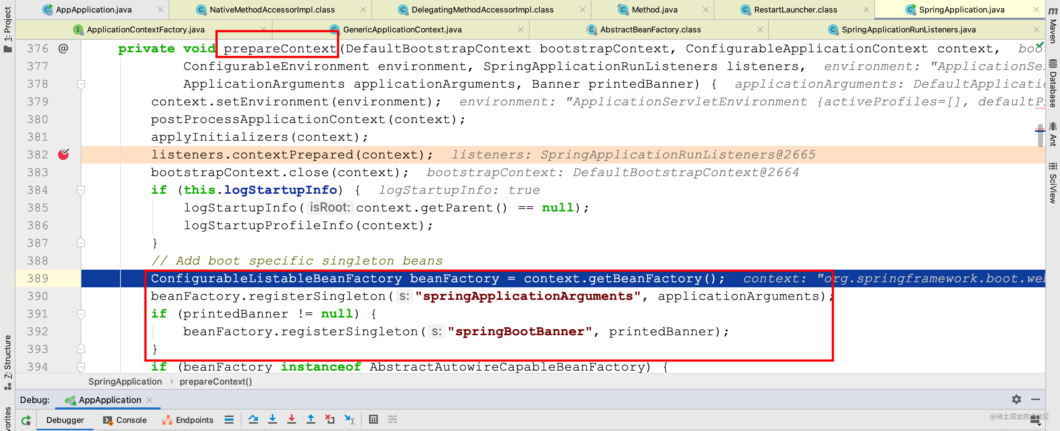
Task: Click "springApplicationArguments" string on line 390
Action: coord(528,296)
